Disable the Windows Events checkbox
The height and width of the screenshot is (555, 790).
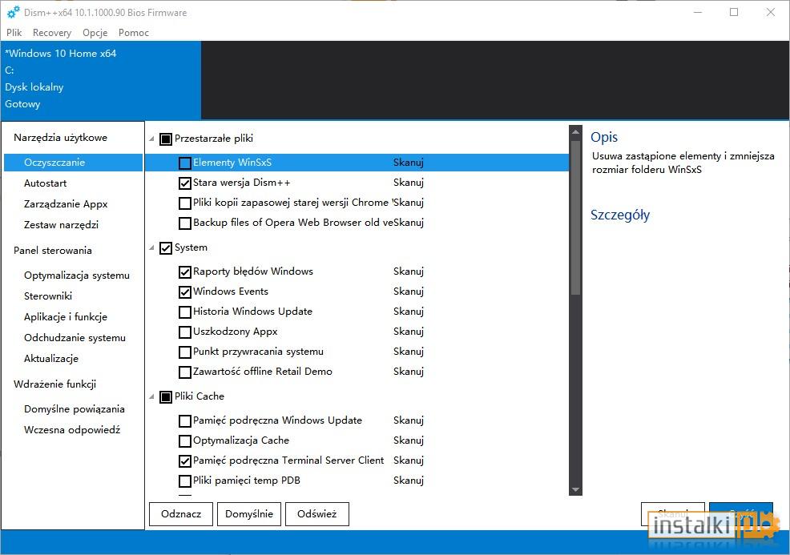coord(184,292)
